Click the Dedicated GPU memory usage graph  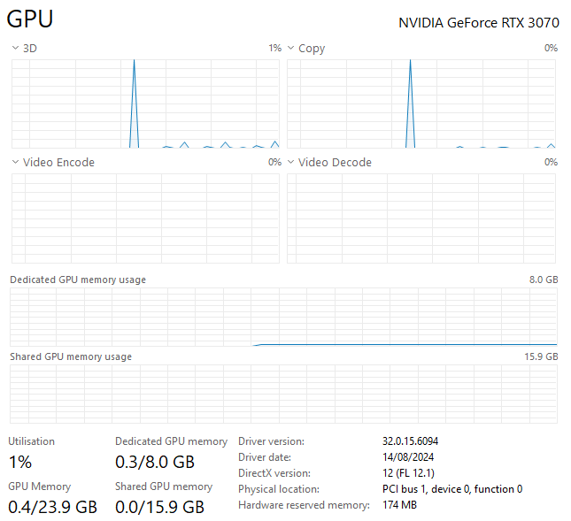(283, 317)
